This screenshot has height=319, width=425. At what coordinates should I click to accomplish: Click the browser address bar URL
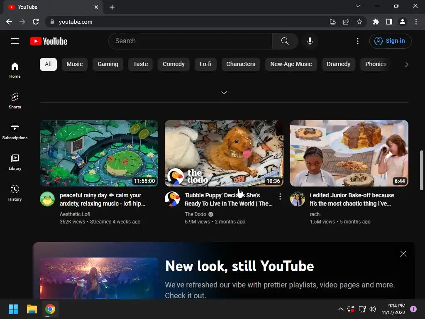pyautogui.click(x=76, y=22)
